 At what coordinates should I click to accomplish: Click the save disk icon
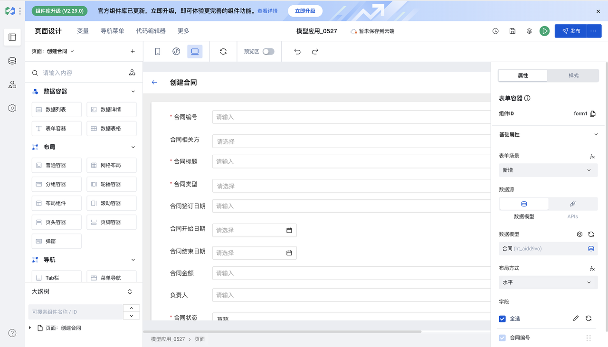(513, 31)
